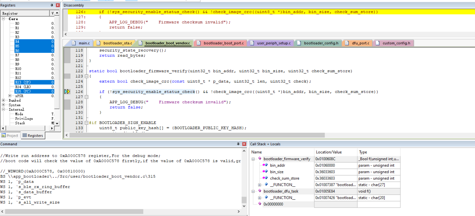Click the check_sum_store parameter icon

point(265,178)
